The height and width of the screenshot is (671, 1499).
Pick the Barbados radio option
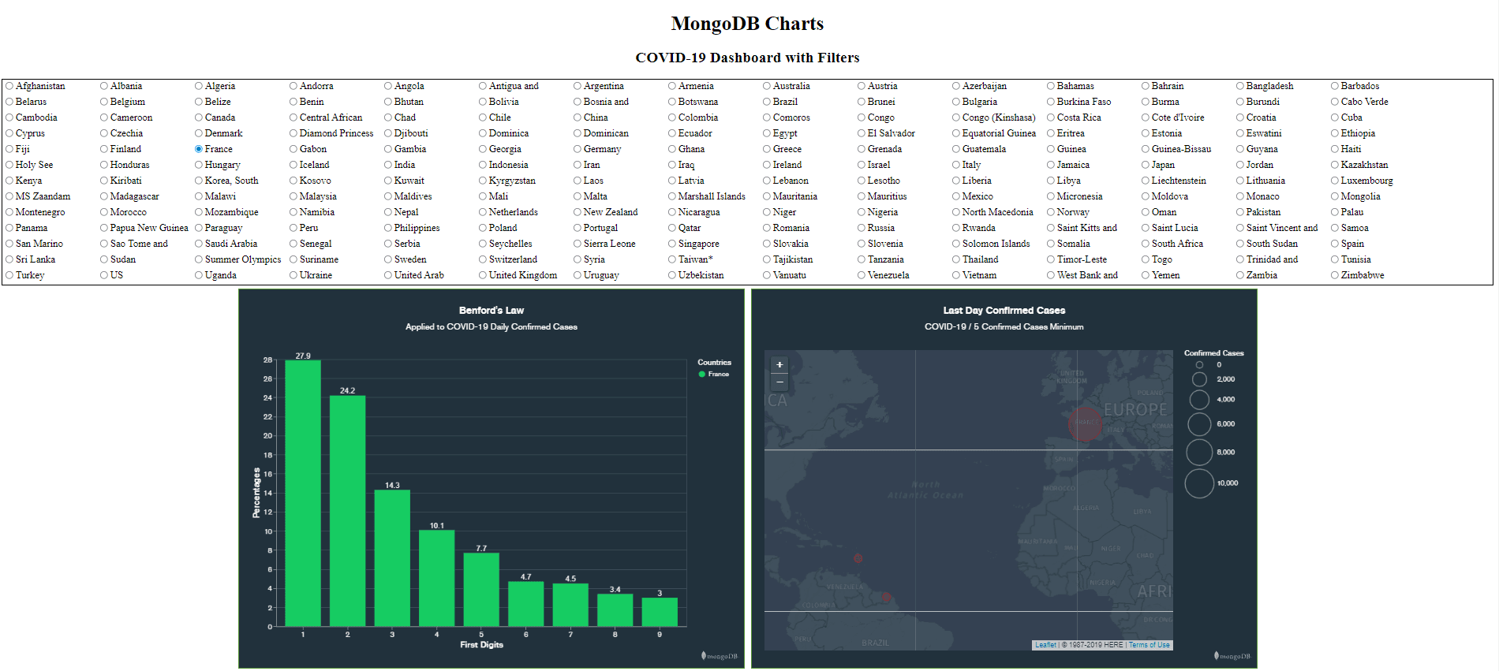click(x=1335, y=86)
